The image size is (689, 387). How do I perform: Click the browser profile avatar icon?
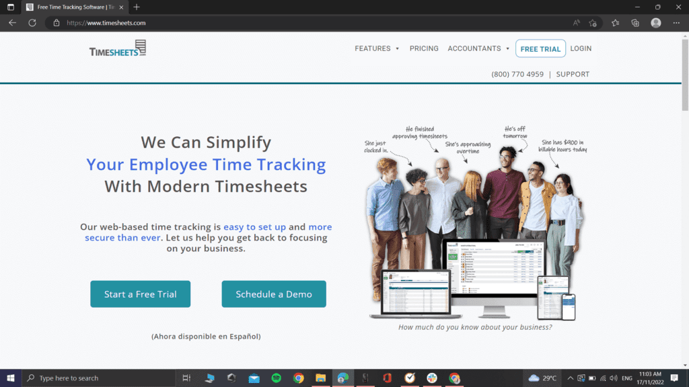pyautogui.click(x=655, y=22)
